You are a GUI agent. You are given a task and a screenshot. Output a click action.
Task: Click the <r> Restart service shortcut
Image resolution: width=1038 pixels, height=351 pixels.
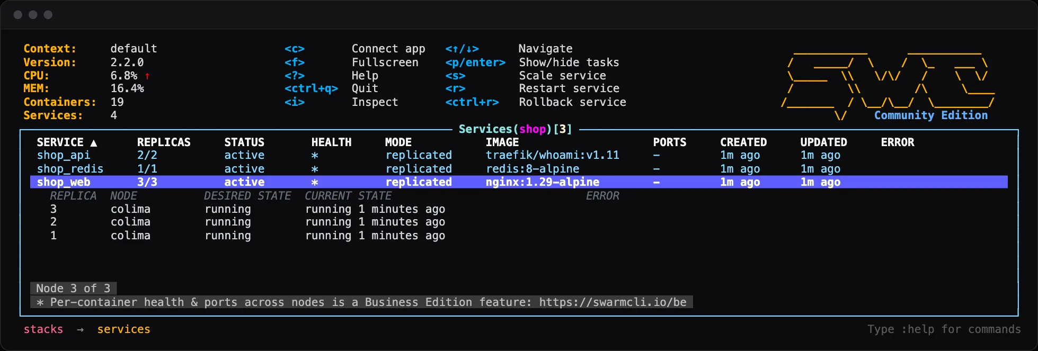coord(533,88)
